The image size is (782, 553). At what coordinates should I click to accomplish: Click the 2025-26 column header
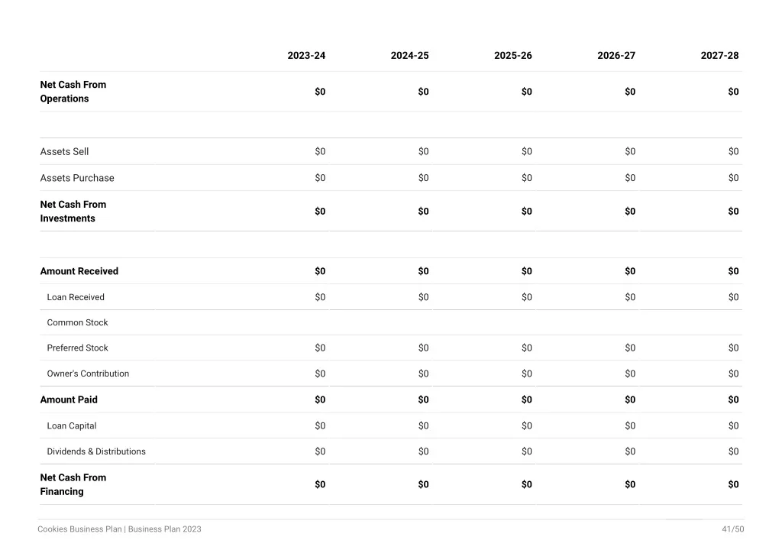(x=512, y=55)
